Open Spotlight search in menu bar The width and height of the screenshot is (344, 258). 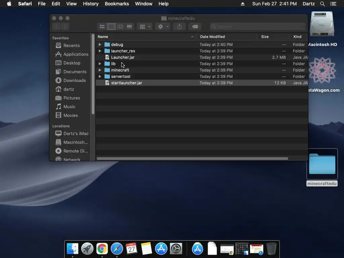pos(322,4)
